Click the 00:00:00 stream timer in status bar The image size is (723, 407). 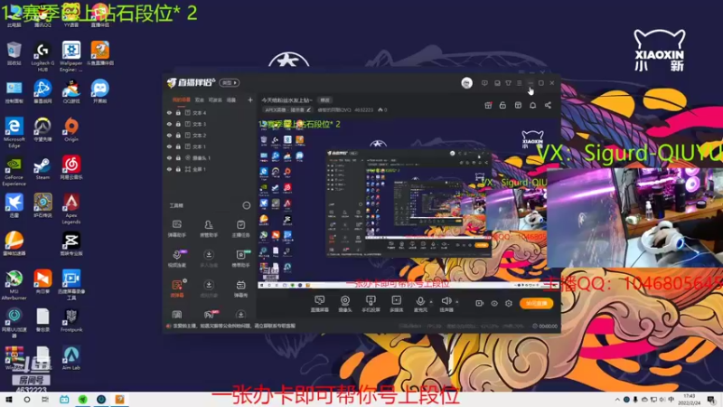pyautogui.click(x=548, y=326)
